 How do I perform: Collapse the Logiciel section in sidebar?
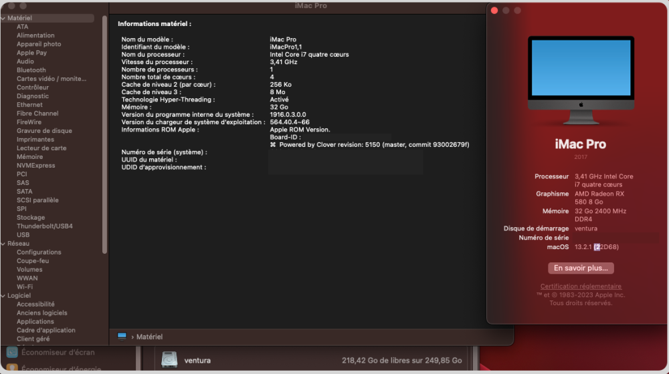(3, 296)
